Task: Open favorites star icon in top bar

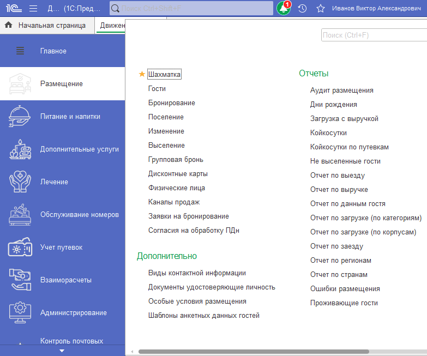Action: click(321, 9)
